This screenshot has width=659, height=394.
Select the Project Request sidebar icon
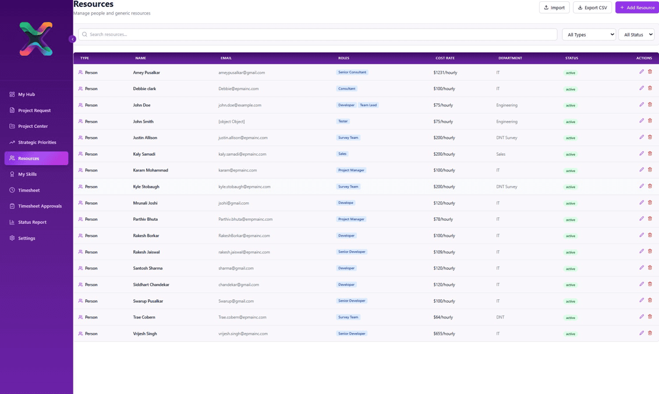11,110
